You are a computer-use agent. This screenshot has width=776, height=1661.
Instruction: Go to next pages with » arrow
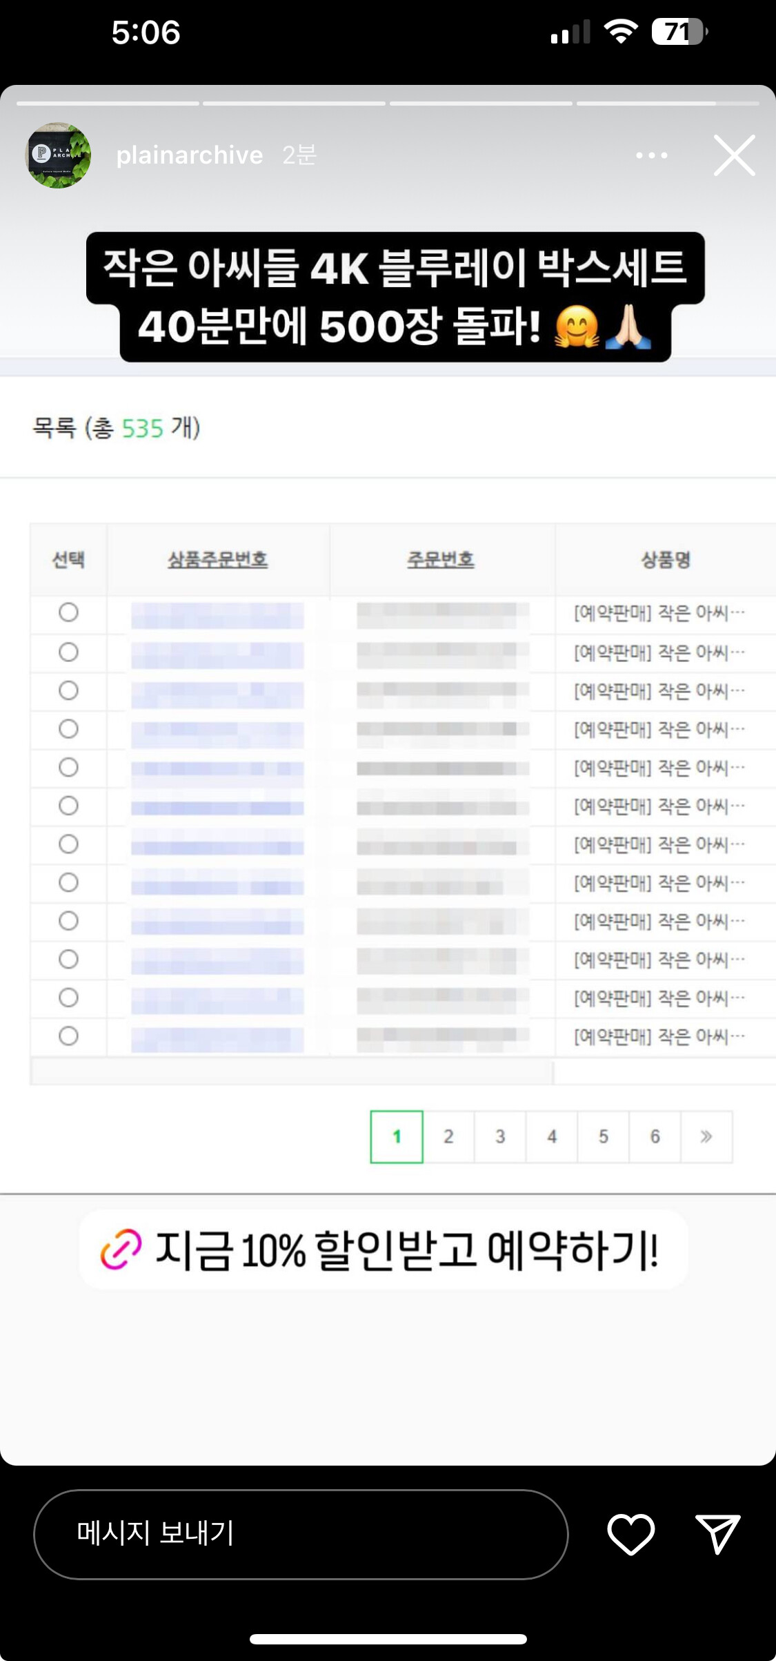[x=706, y=1136]
